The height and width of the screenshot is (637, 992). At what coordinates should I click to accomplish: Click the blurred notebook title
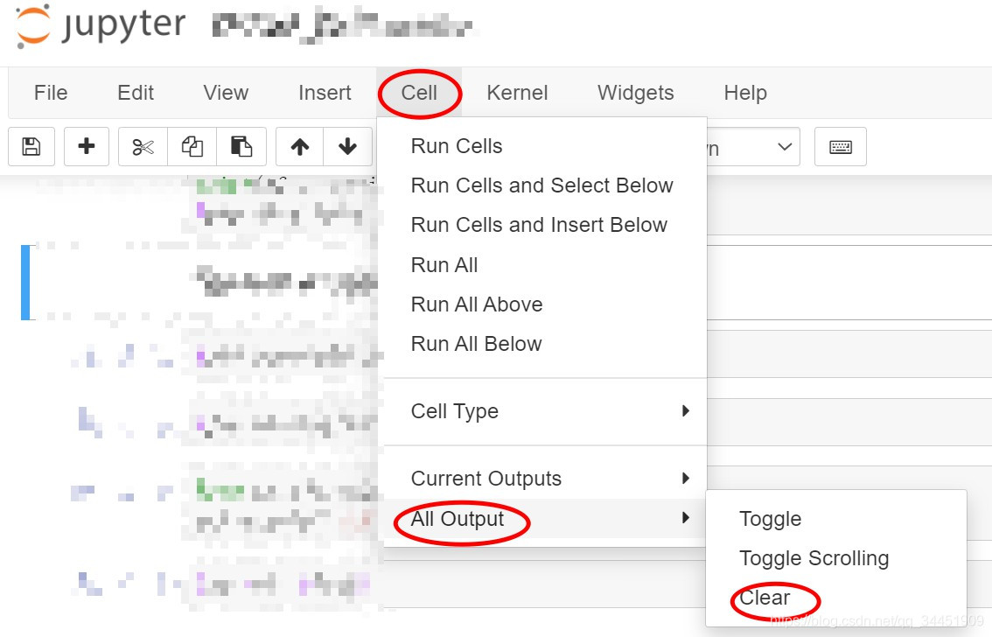pos(342,27)
